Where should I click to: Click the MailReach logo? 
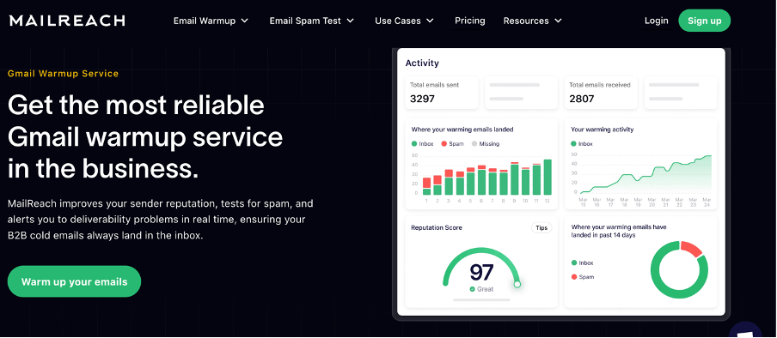point(67,21)
